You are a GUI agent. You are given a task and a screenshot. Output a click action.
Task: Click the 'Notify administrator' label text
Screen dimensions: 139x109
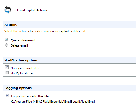click(25, 68)
